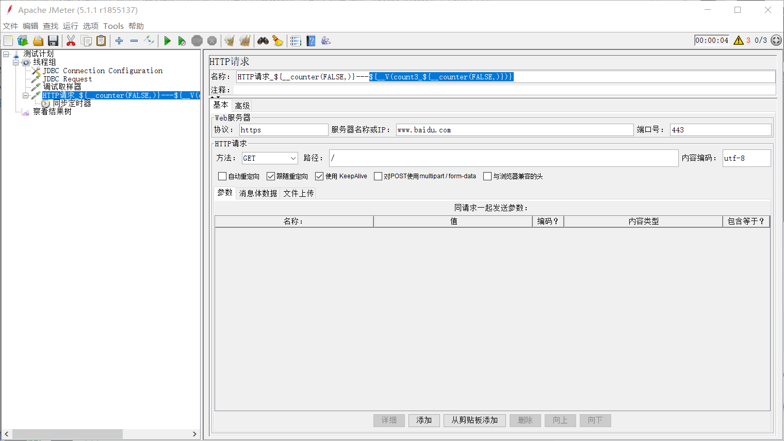Enable the 自动重定向 checkbox
784x441 pixels.
[x=222, y=176]
